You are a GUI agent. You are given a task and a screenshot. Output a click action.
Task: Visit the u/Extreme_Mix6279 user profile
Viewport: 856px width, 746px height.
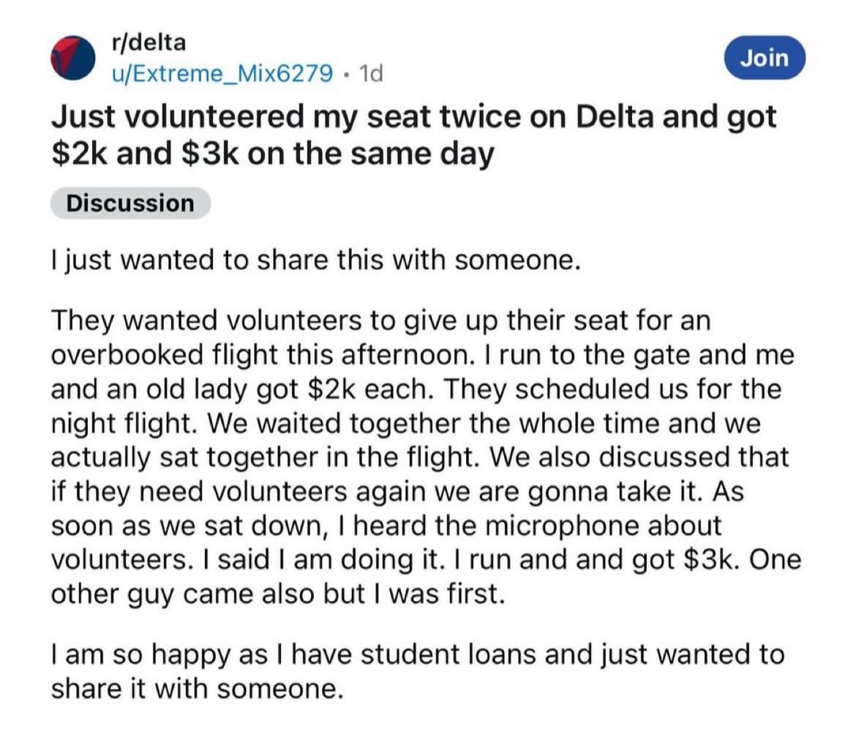pos(222,72)
